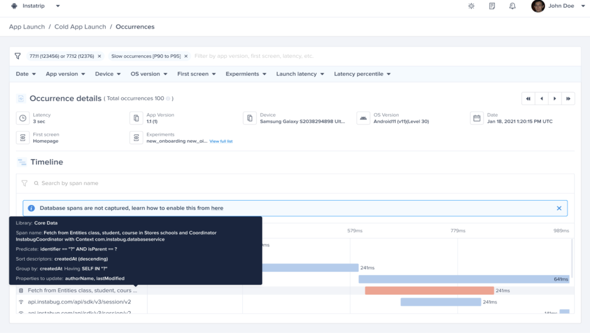Click the 579ms time axis label
Screen dimensions: 590x333
click(355, 231)
